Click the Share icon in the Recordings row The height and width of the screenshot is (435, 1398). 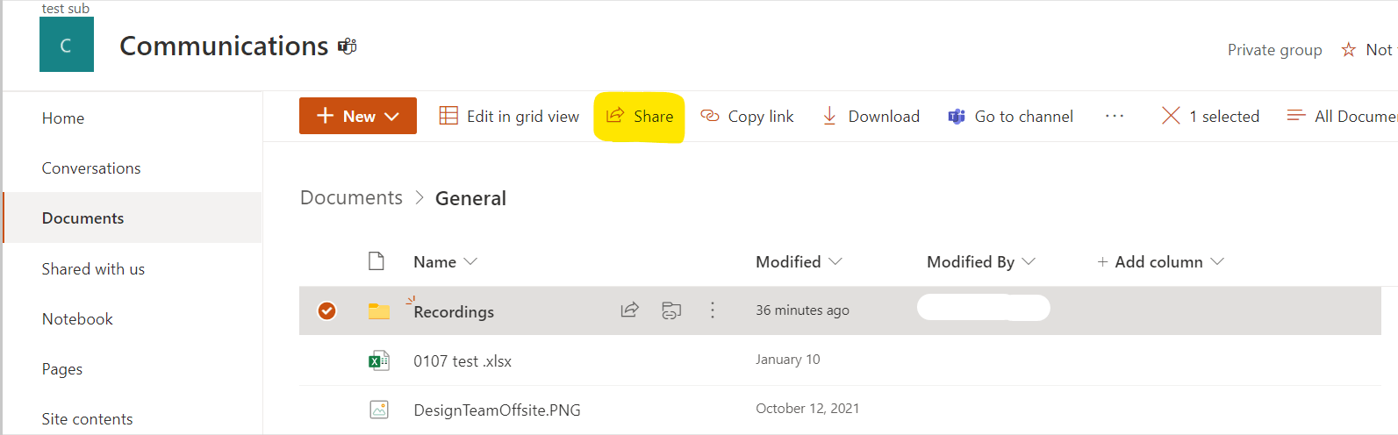coord(629,310)
